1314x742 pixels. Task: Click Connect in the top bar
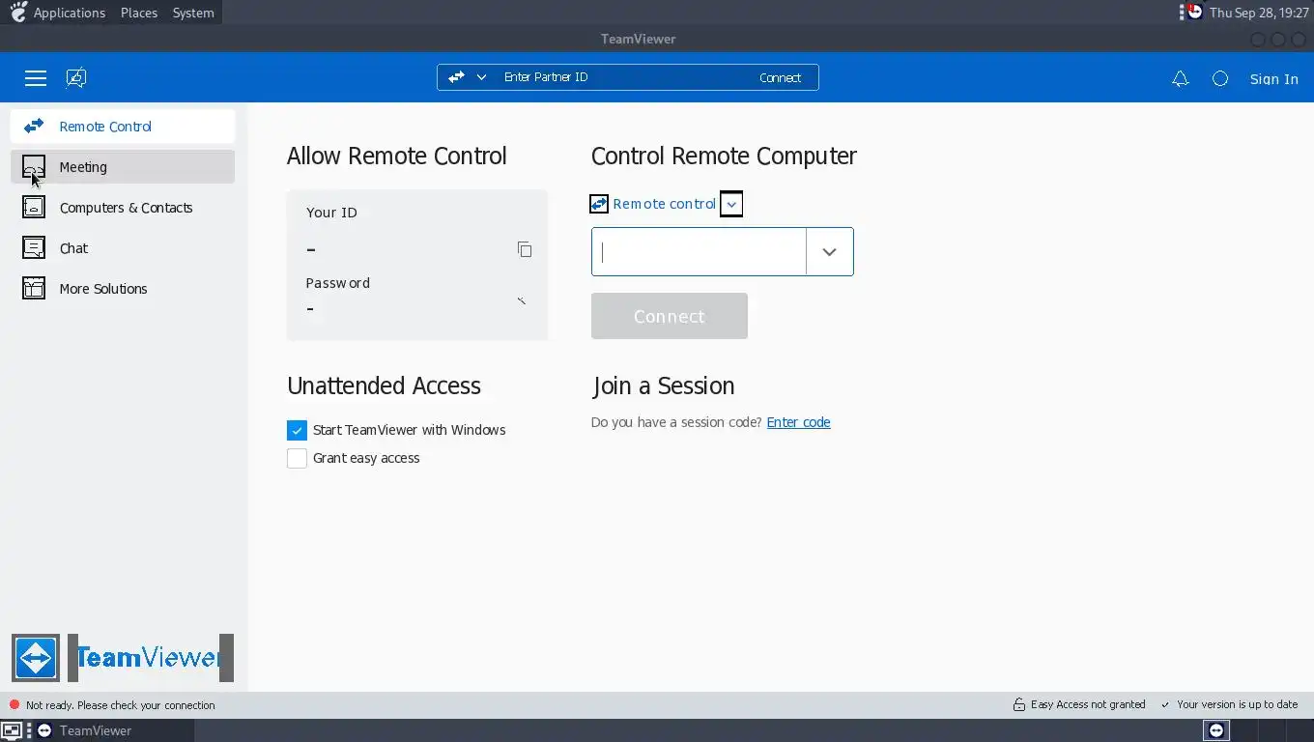pyautogui.click(x=780, y=77)
